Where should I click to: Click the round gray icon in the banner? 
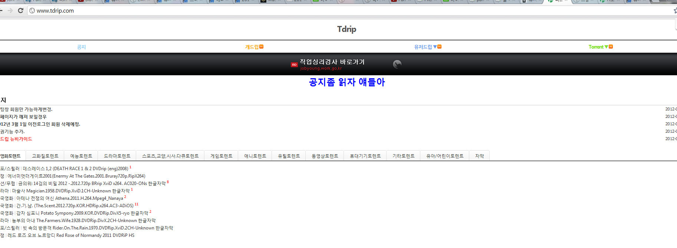coord(397,64)
